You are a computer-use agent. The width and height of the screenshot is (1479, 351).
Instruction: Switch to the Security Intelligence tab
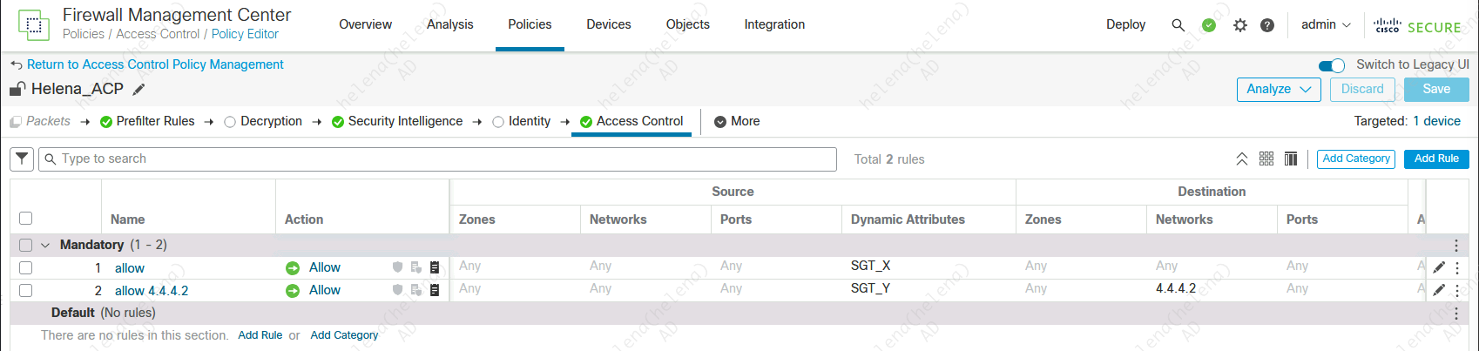pyautogui.click(x=405, y=122)
